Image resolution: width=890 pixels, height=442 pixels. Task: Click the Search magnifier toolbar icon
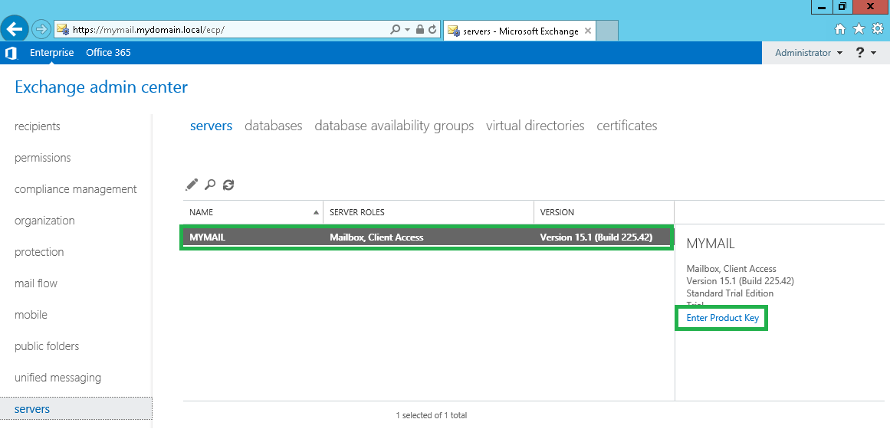click(x=210, y=185)
